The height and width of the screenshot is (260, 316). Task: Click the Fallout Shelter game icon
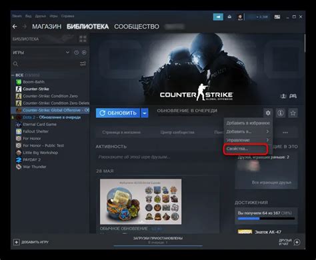coord(19,131)
